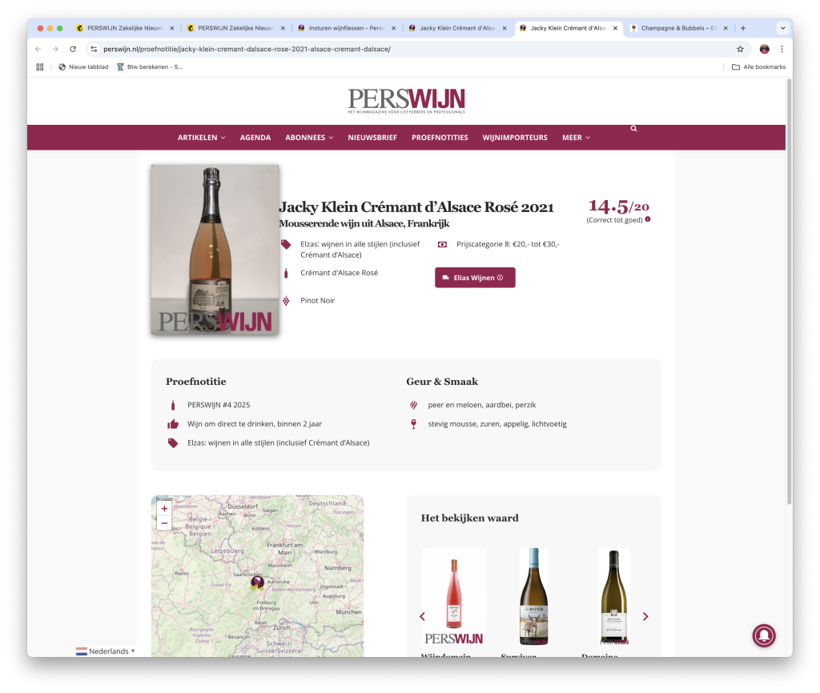This screenshot has width=820, height=693.
Task: Click the price icon beside Prijscategorie 8
Action: (x=442, y=244)
